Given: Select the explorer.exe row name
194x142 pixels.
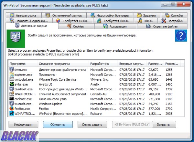Looking at the screenshot, I should pyautogui.click(x=23, y=75).
